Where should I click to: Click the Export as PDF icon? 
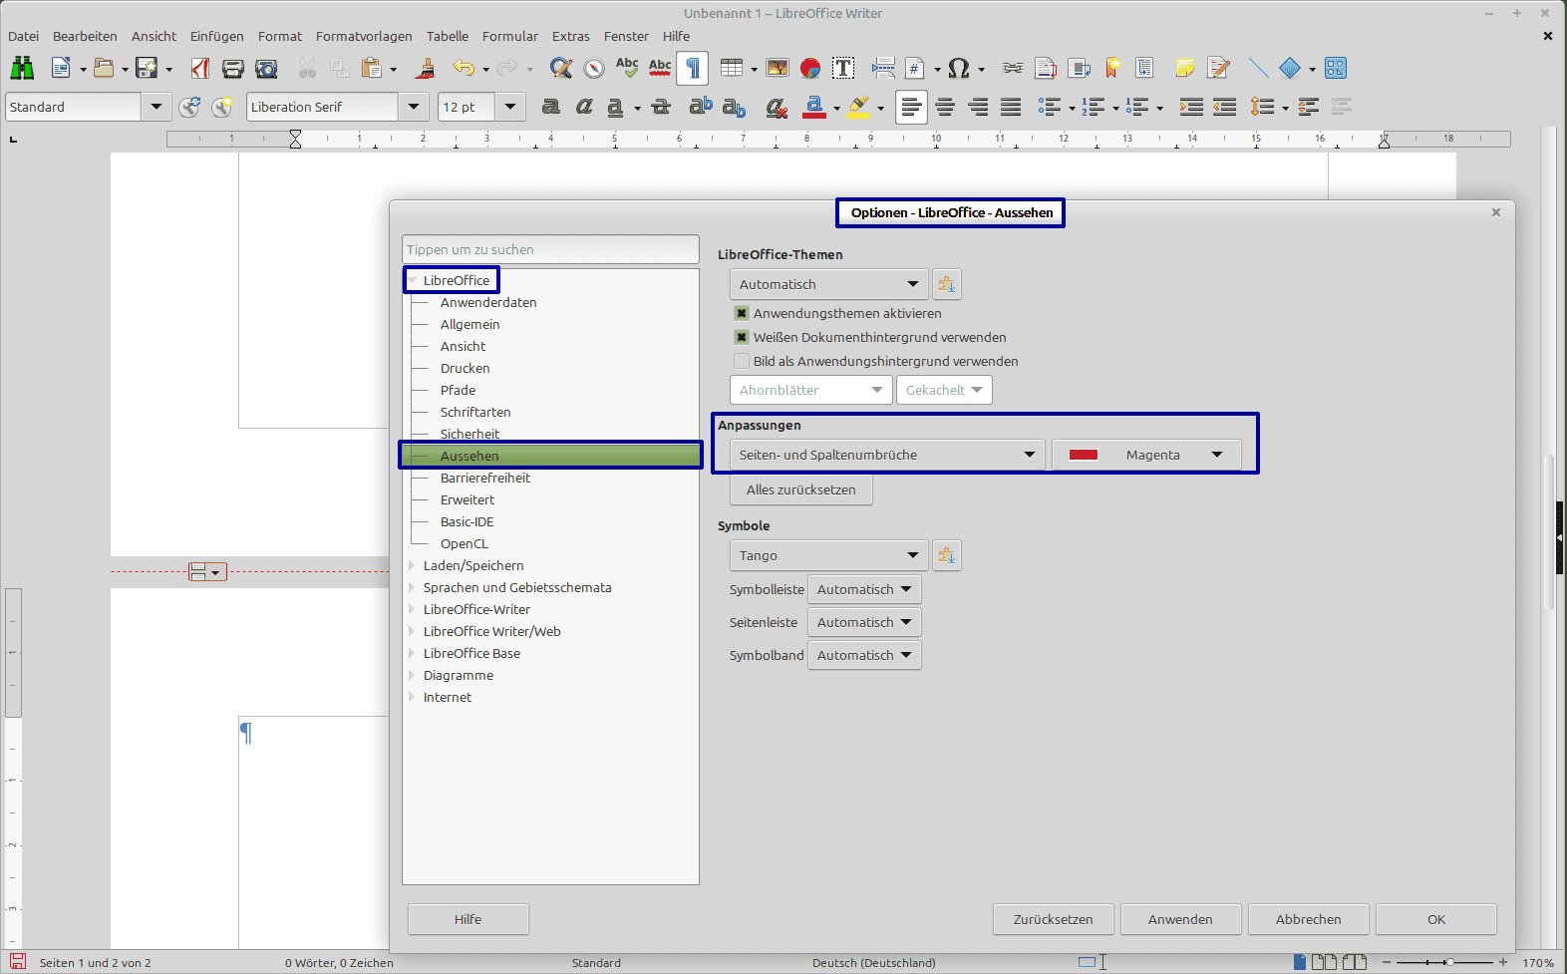click(200, 68)
